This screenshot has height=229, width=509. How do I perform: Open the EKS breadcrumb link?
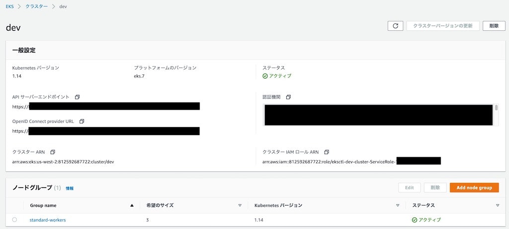10,6
